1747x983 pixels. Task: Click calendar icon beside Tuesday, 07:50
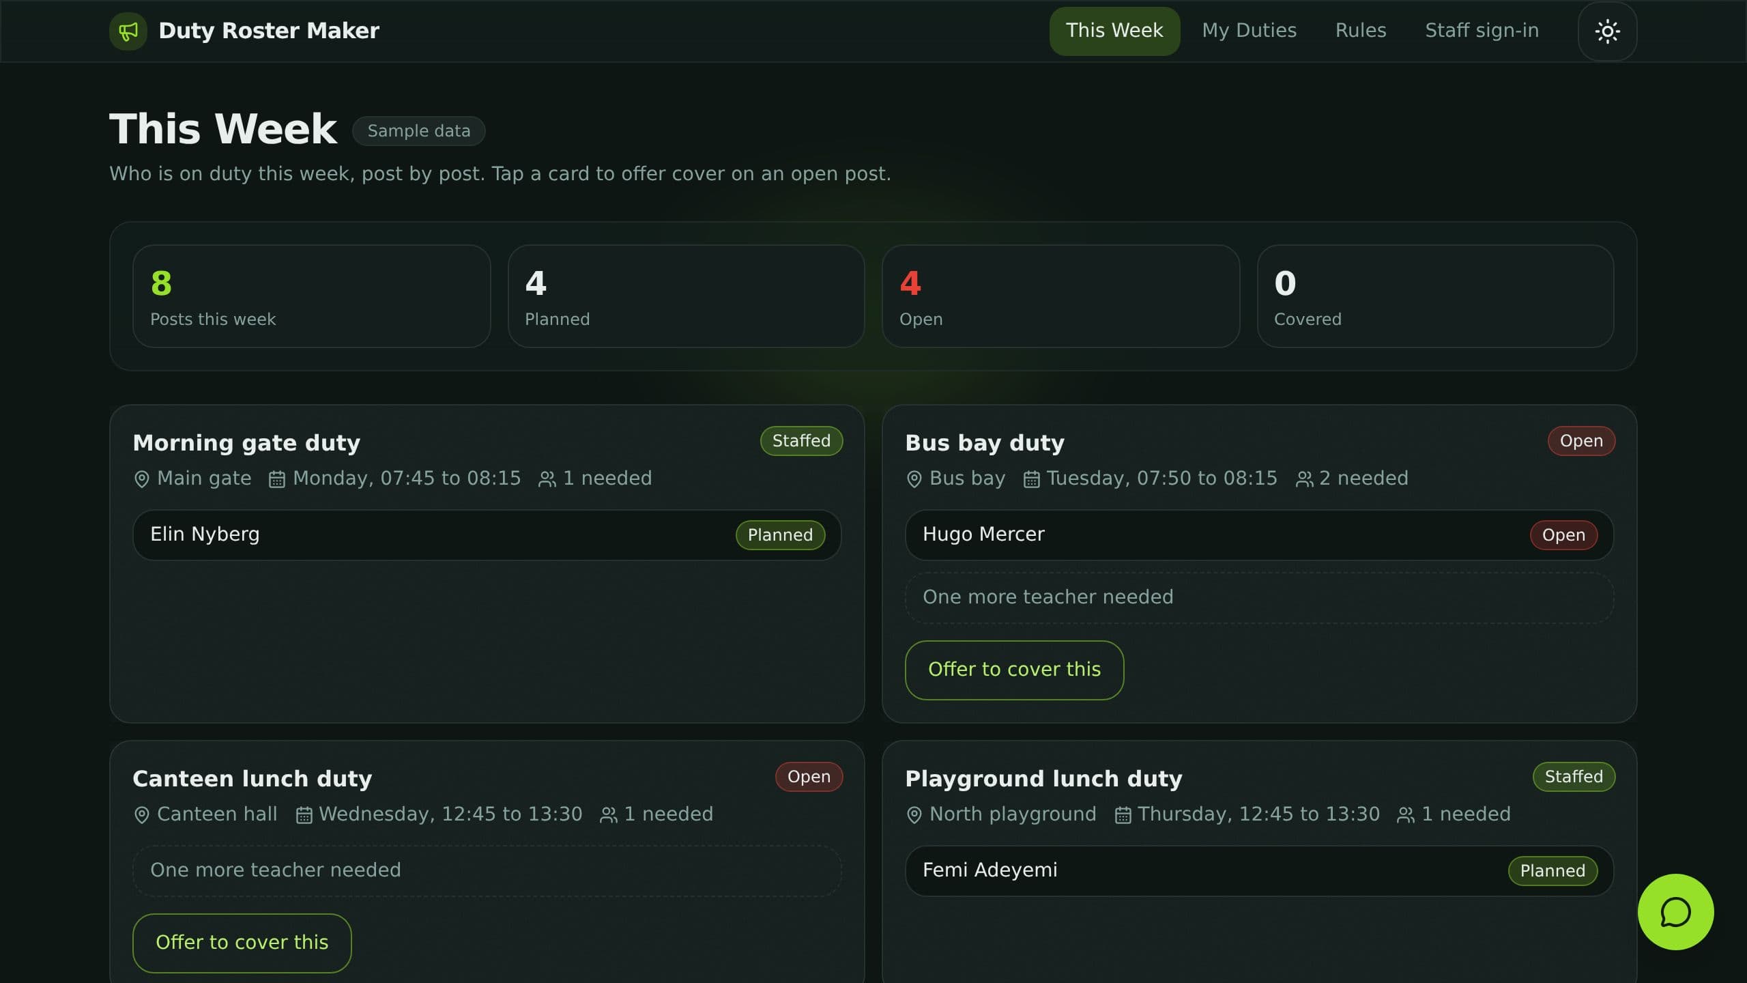pos(1031,479)
